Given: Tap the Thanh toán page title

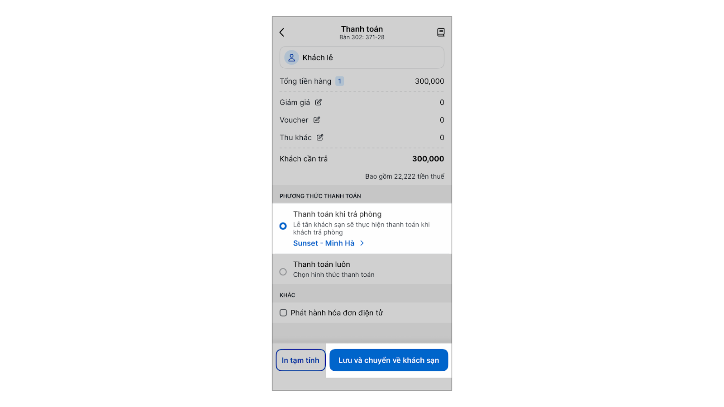Looking at the screenshot, I should [x=362, y=29].
